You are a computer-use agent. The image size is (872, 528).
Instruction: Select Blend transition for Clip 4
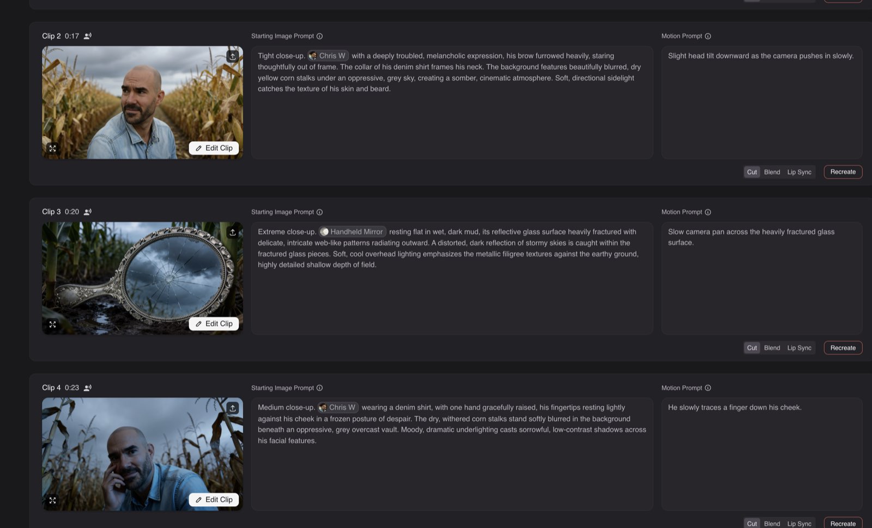coord(772,523)
